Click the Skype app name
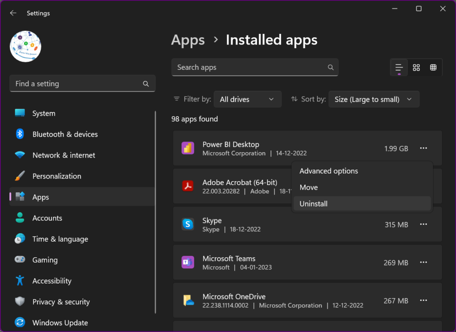Viewport: 456px width, 332px height. point(212,221)
